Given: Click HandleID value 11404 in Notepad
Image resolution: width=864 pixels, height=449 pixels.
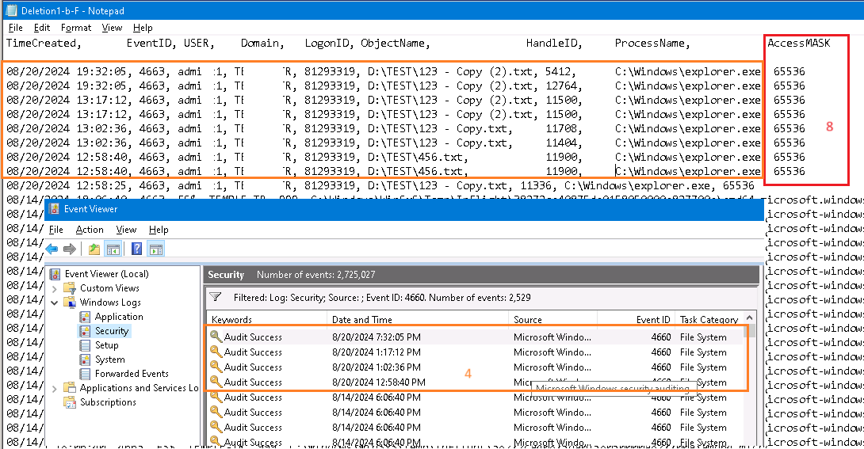Looking at the screenshot, I should click(x=561, y=143).
